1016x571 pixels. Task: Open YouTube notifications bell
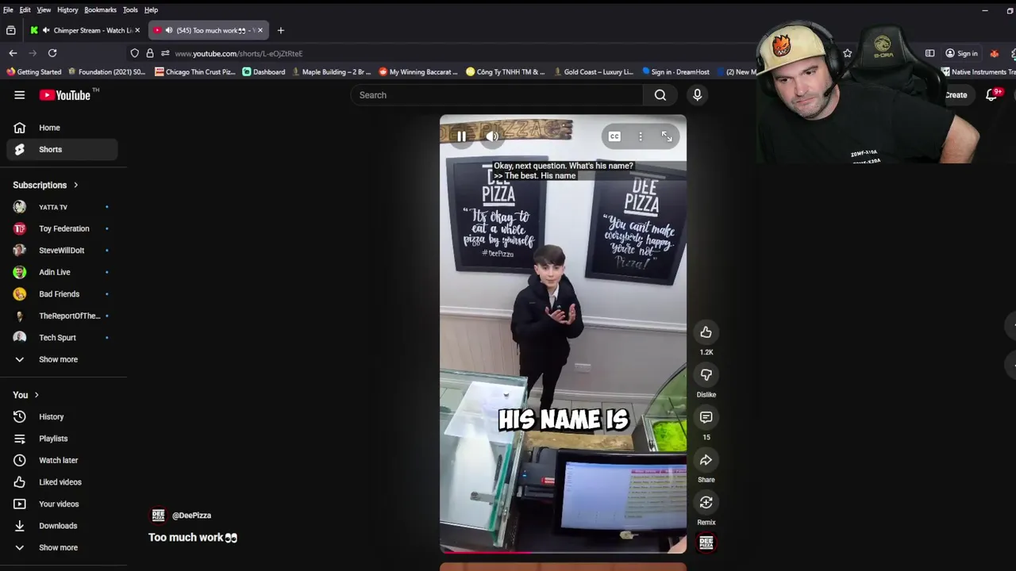click(x=991, y=95)
